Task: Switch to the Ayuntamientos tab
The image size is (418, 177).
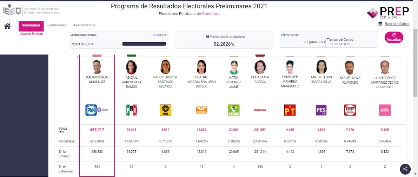Action: tap(84, 25)
